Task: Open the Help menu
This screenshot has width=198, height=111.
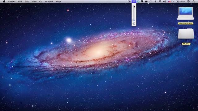Action: (x=58, y=2)
